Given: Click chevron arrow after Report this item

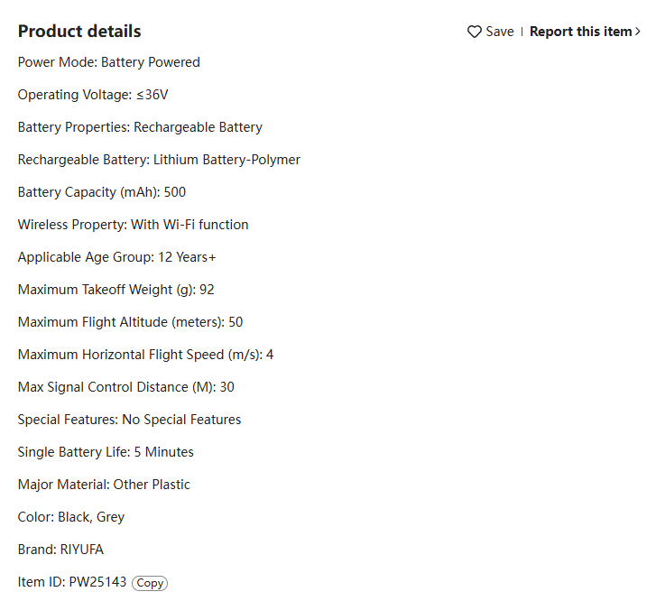Looking at the screenshot, I should [x=638, y=32].
